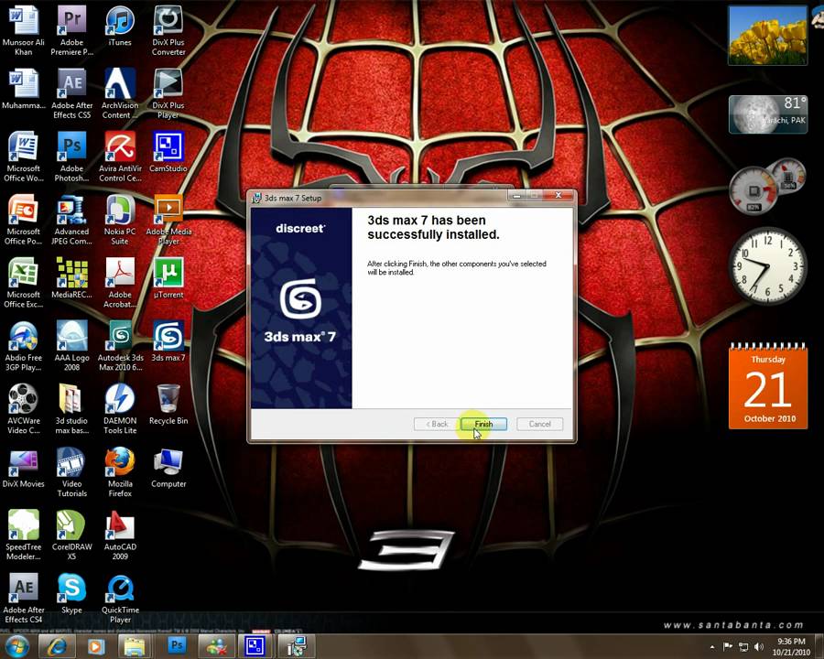Select the iTunes desktop icon
Screen dimensions: 824x659
(x=120, y=27)
